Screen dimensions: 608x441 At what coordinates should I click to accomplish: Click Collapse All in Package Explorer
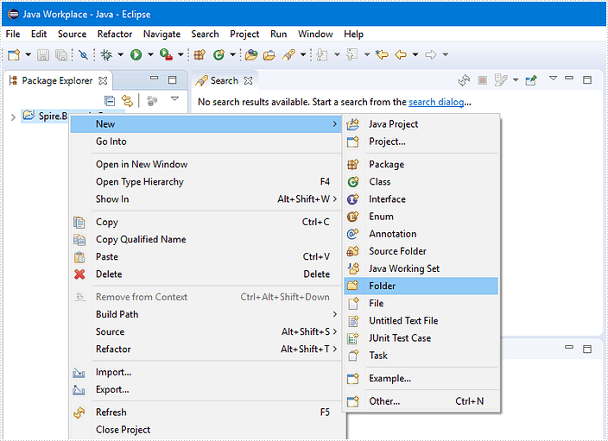[110, 101]
